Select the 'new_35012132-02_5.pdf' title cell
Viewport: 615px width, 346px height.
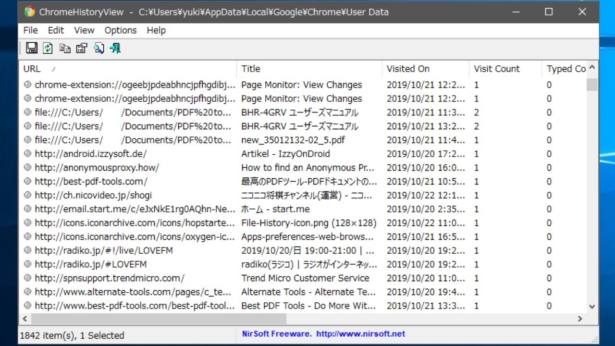(293, 140)
